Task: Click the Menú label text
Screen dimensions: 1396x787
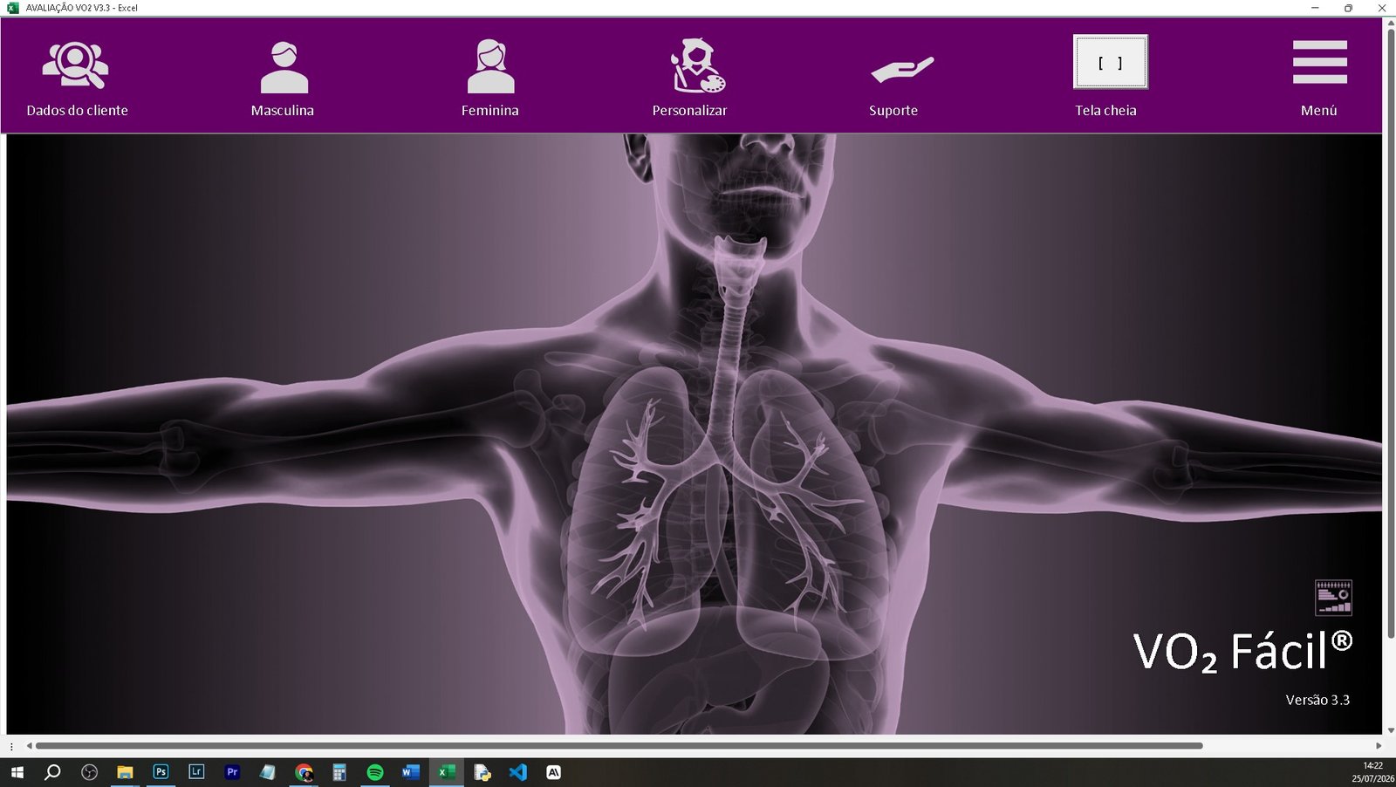Action: click(x=1318, y=111)
